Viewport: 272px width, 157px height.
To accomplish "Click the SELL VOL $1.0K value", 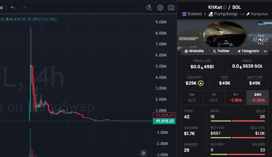I will pyautogui.click(x=260, y=133).
